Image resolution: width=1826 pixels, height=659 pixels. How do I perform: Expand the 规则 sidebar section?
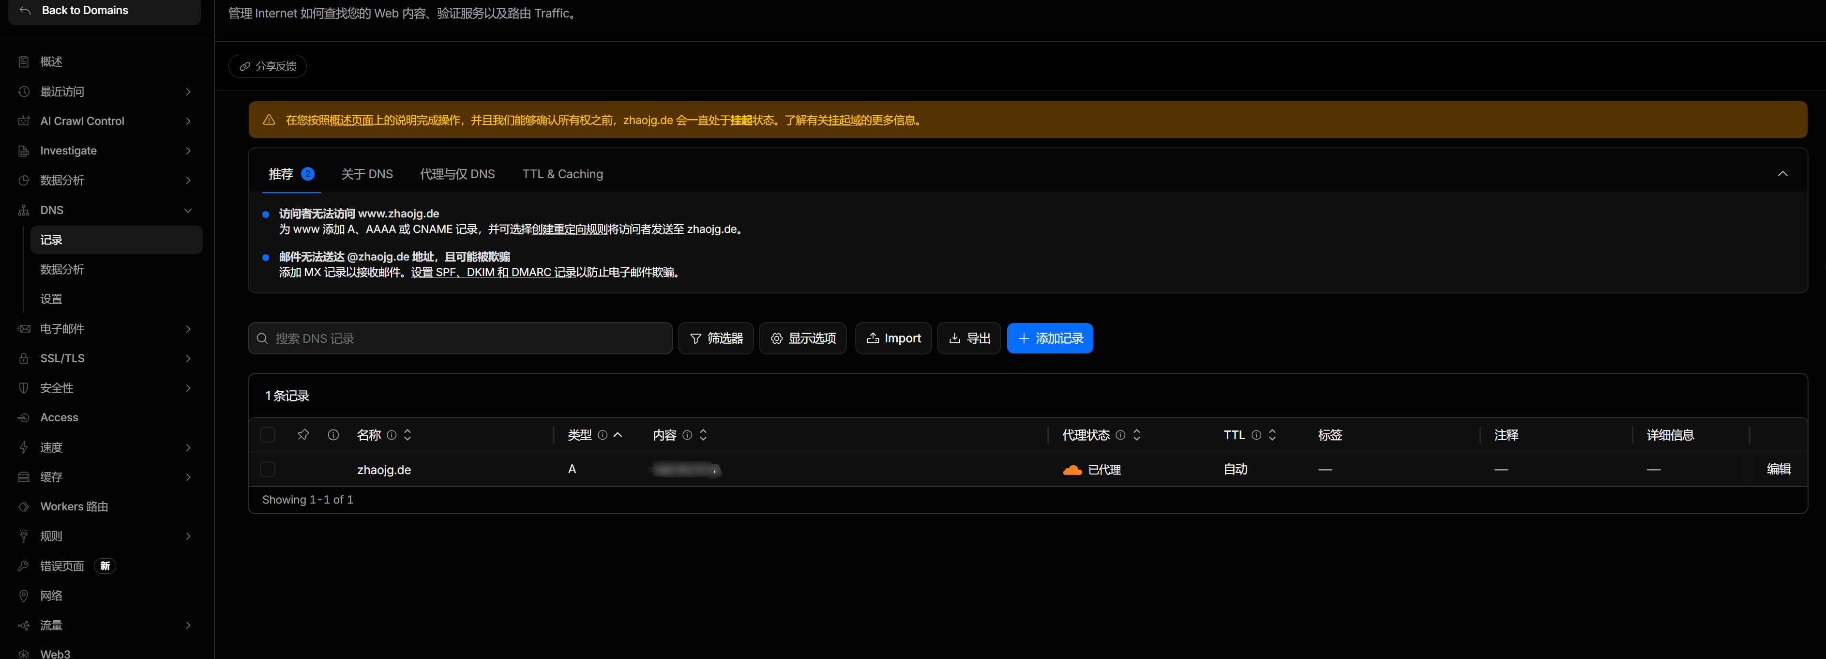tap(188, 536)
